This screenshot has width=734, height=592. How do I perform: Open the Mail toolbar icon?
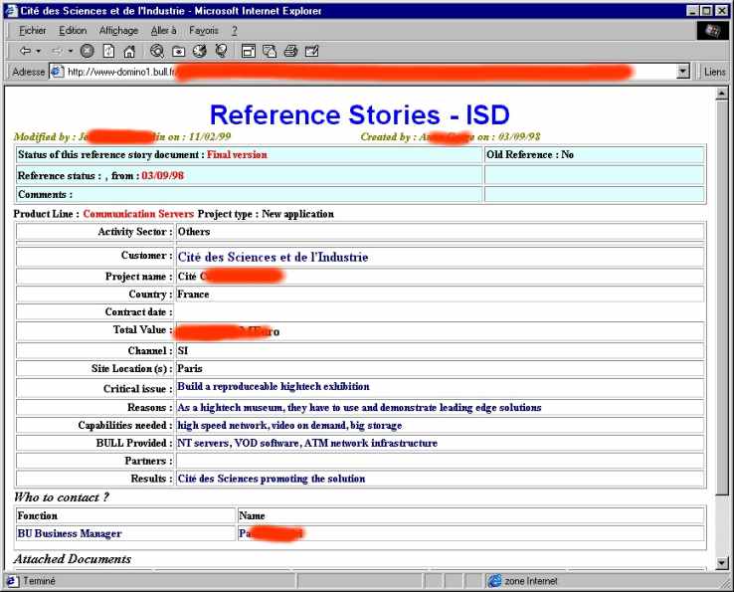[270, 51]
